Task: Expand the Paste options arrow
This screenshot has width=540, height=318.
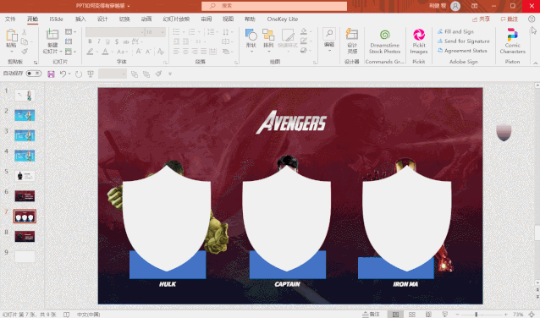Action: (11, 52)
